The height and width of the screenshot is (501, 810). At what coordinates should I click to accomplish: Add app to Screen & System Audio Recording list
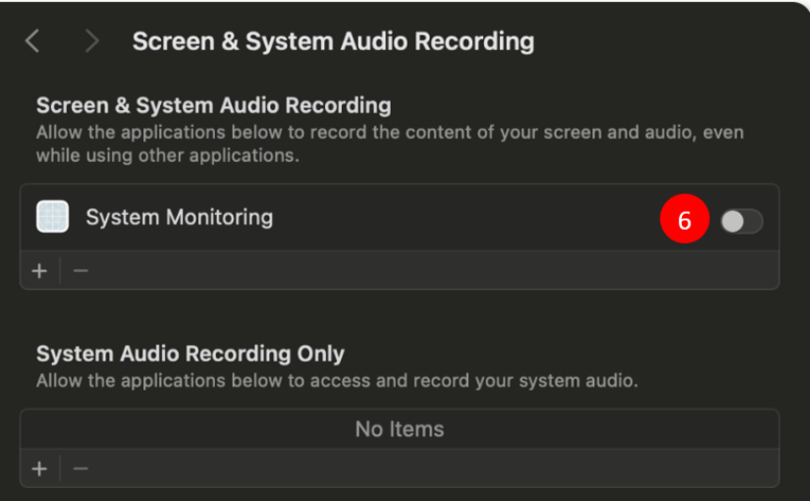40,271
